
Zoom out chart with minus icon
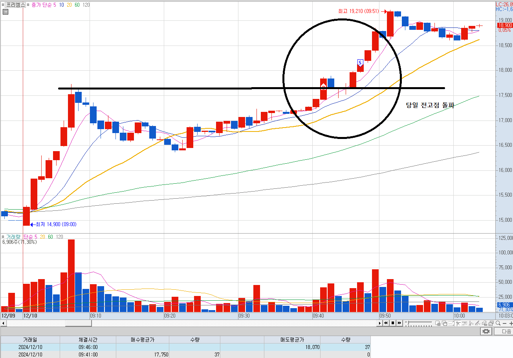[504, 323]
